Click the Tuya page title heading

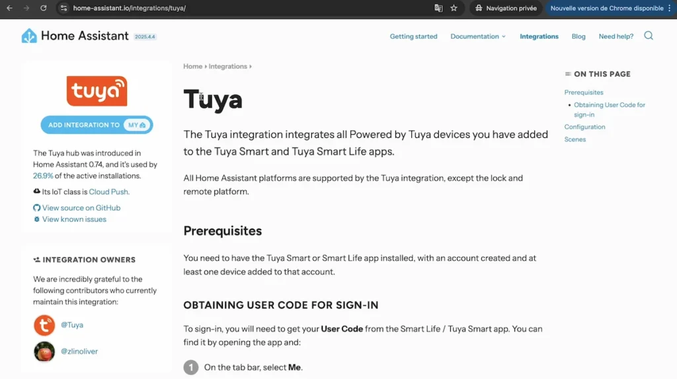pyautogui.click(x=213, y=100)
